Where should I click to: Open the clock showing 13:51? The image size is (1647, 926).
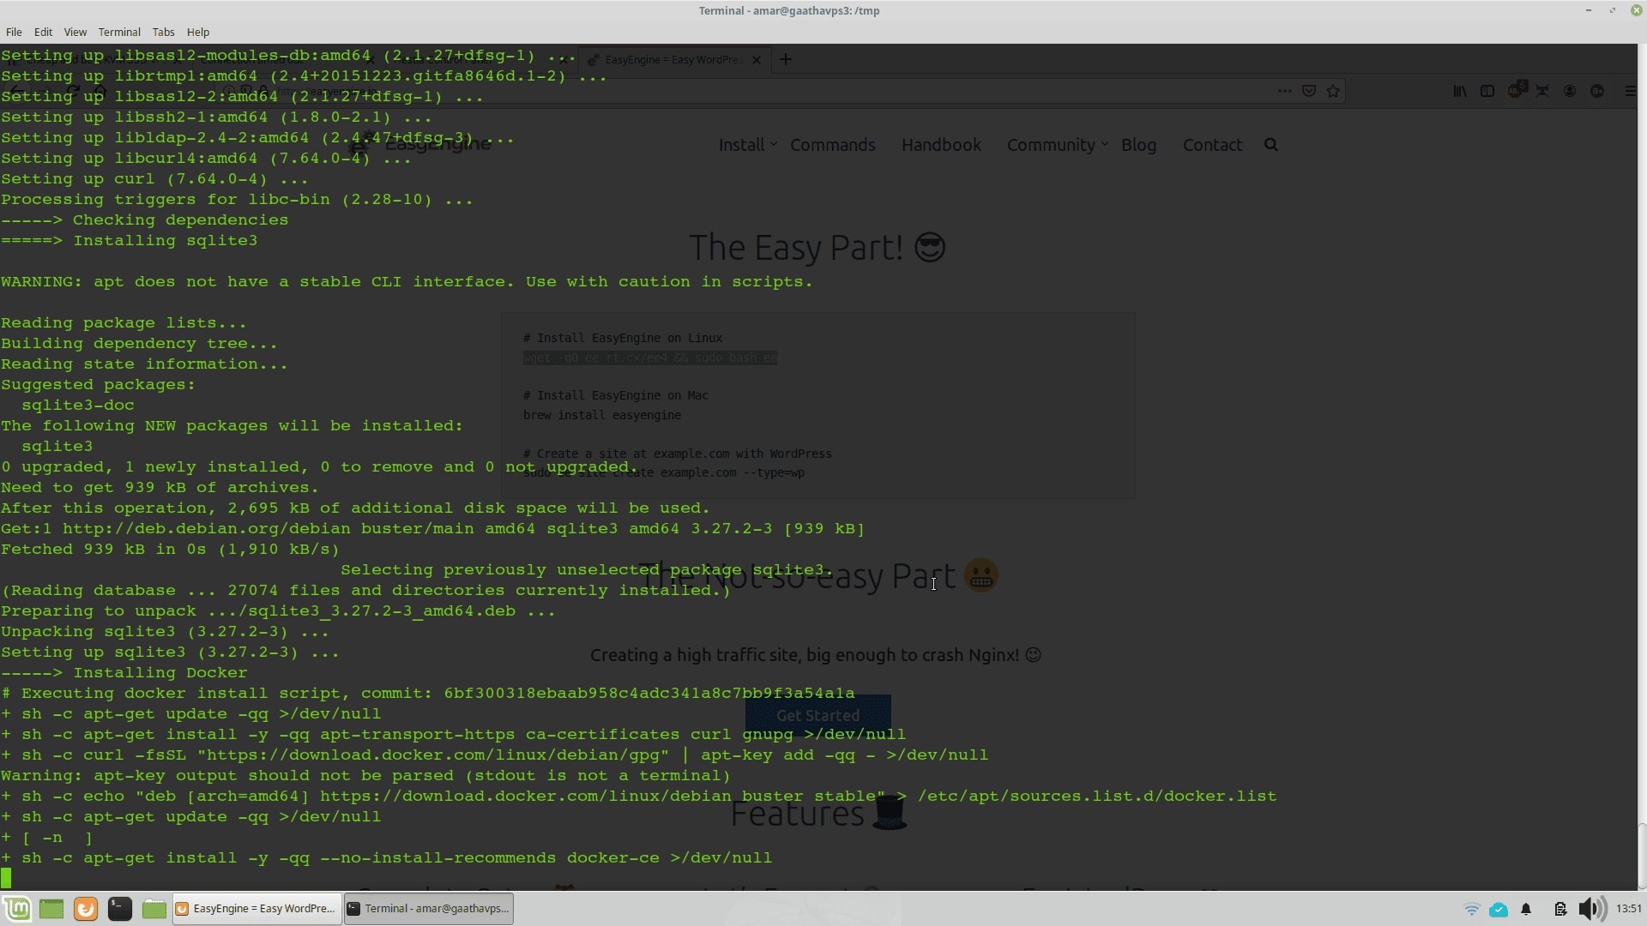click(x=1628, y=909)
